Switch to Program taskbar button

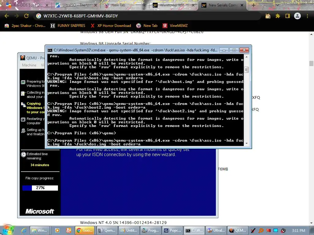point(151,230)
